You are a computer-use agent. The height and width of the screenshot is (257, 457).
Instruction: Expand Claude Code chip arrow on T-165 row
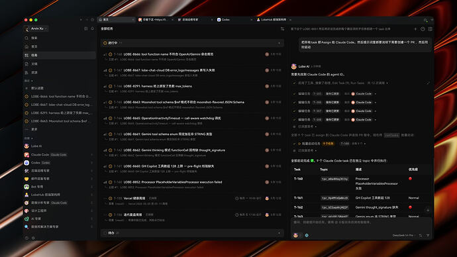pyautogui.click(x=375, y=94)
